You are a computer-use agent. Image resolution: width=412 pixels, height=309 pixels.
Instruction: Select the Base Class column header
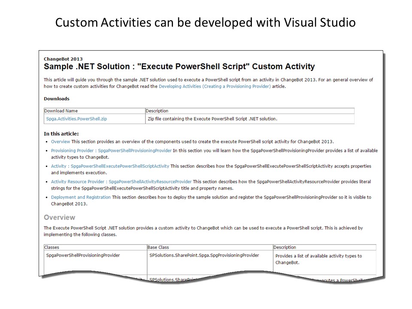pos(210,247)
